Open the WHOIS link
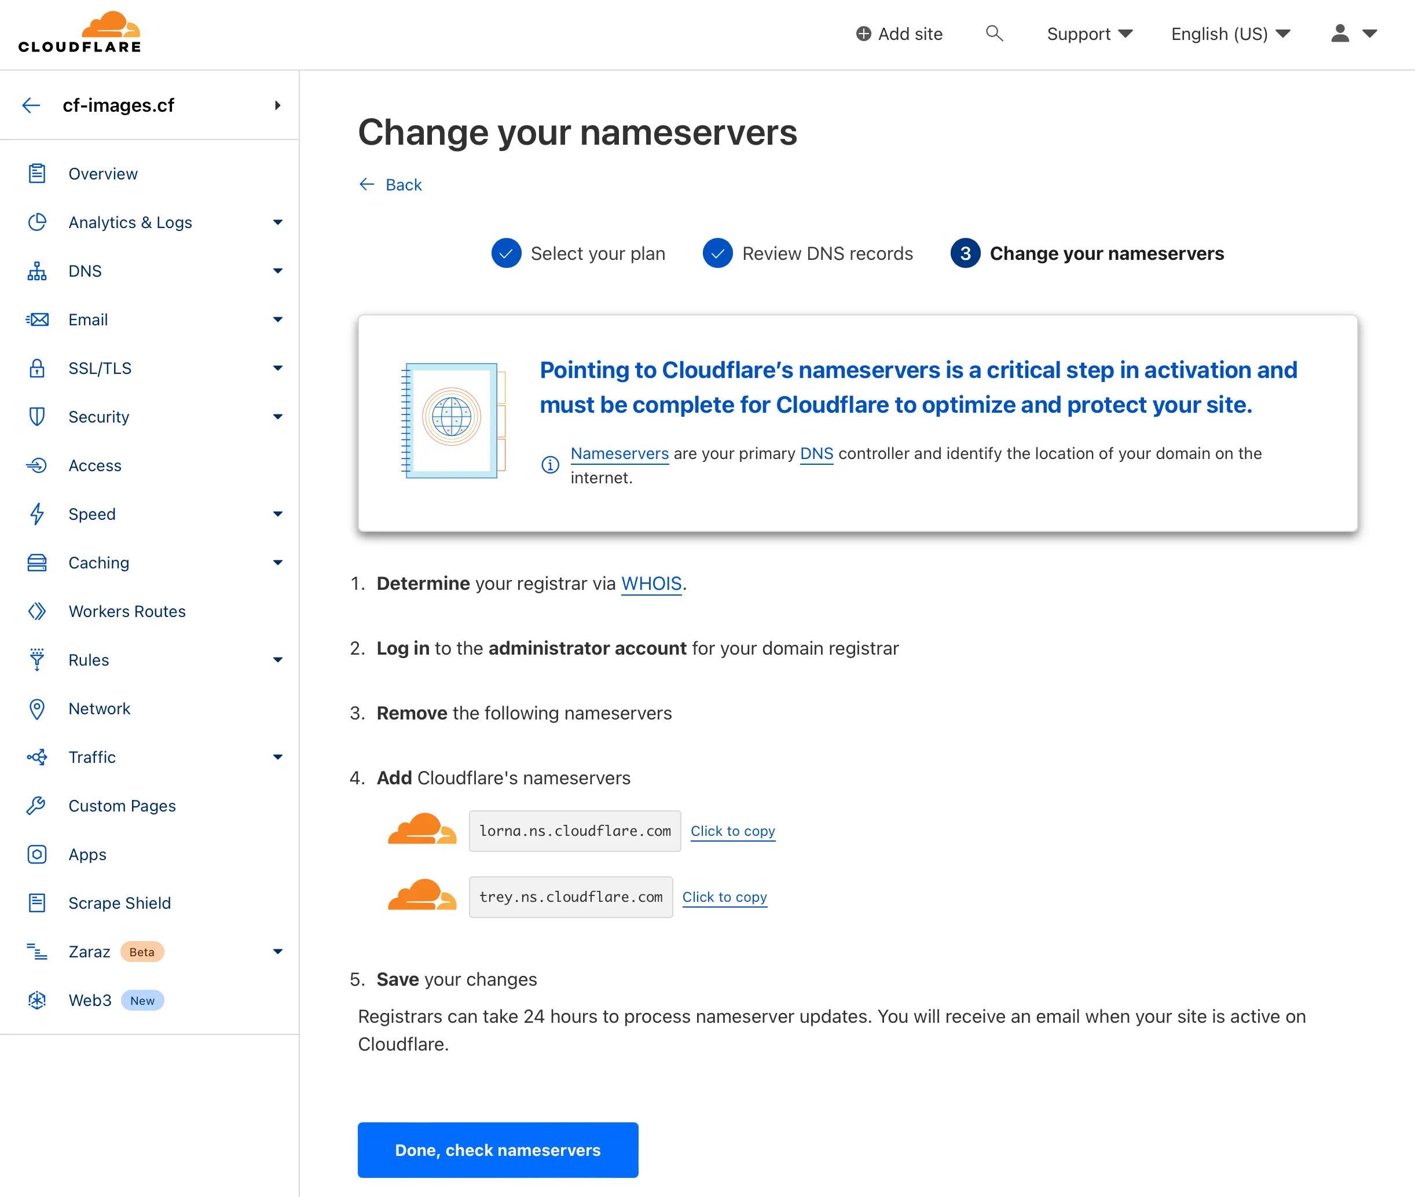Screen dimensions: 1415x1197 pyautogui.click(x=651, y=583)
